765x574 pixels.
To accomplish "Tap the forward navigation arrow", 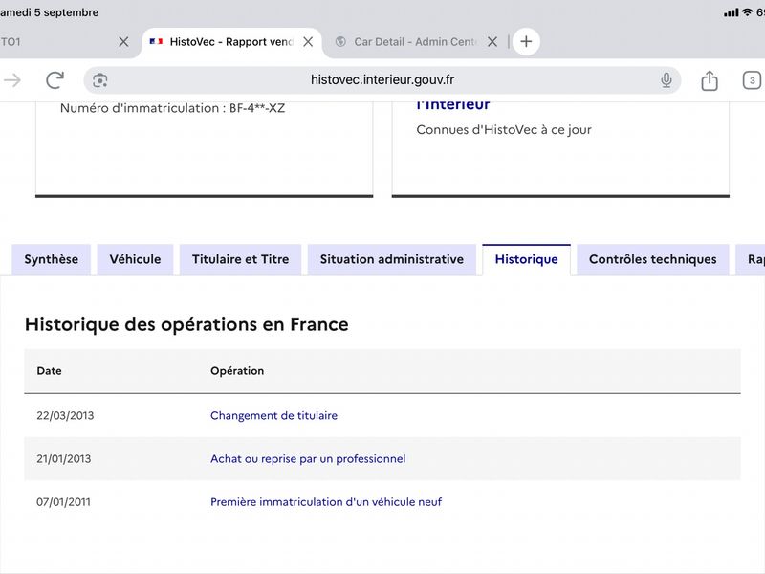I will [x=12, y=80].
